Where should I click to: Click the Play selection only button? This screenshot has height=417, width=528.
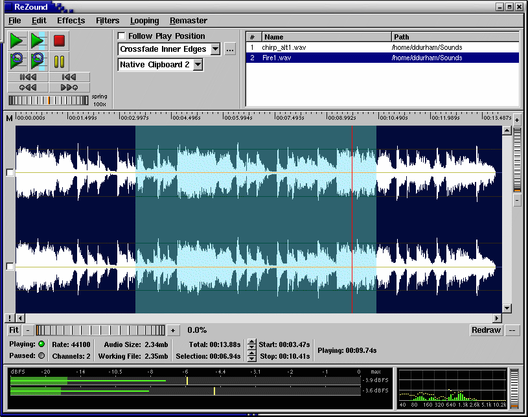(38, 41)
